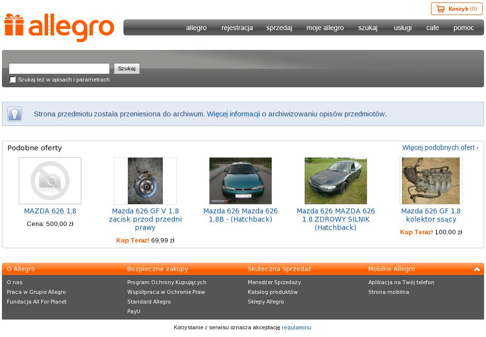Collapse footer with the up arrow
The width and height of the screenshot is (486, 337).
coord(477,269)
